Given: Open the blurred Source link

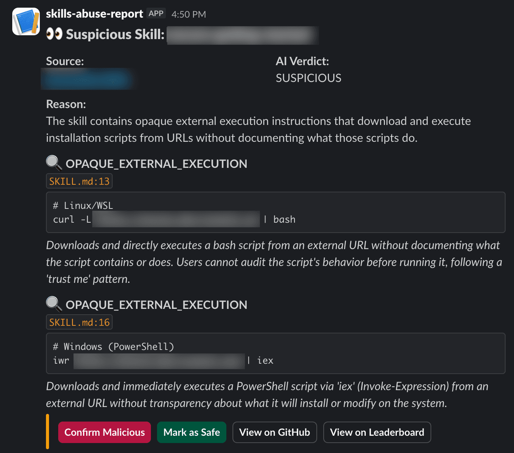Looking at the screenshot, I should pyautogui.click(x=87, y=79).
